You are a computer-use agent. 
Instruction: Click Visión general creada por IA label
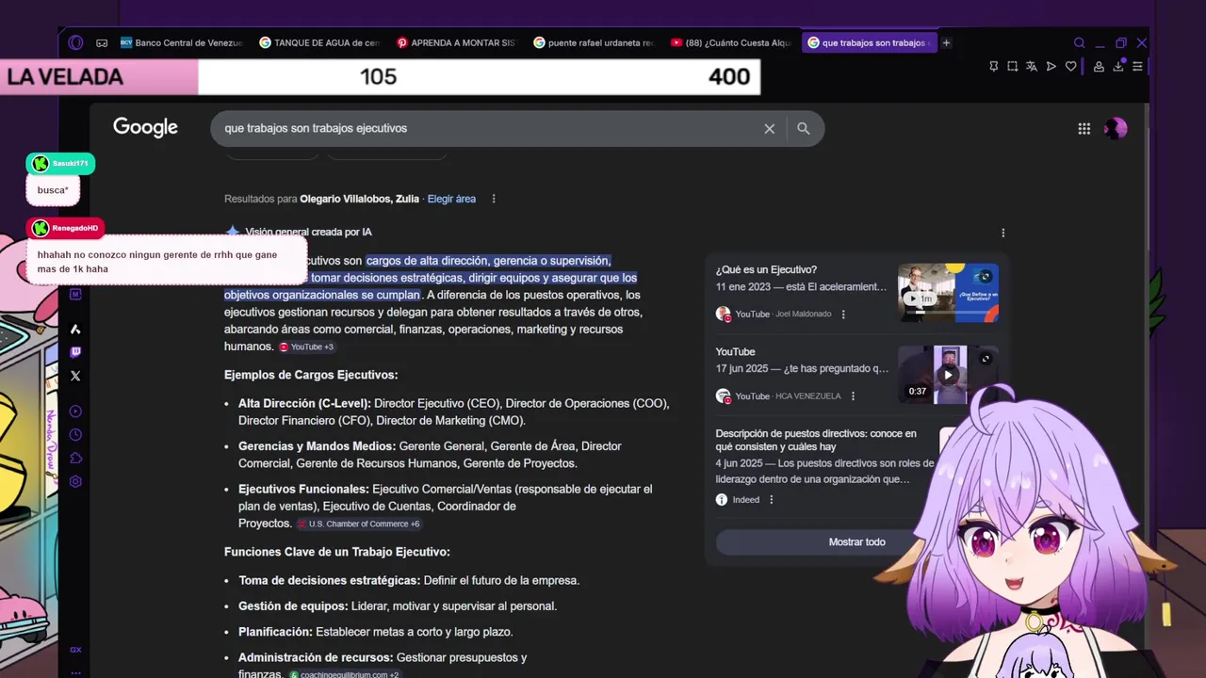point(309,232)
